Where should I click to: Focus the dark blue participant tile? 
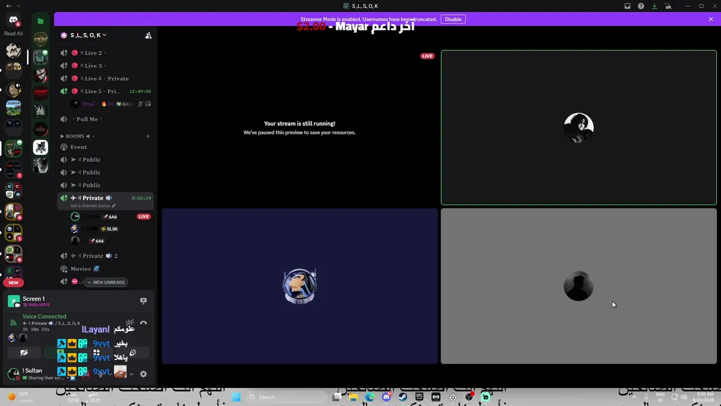(300, 286)
